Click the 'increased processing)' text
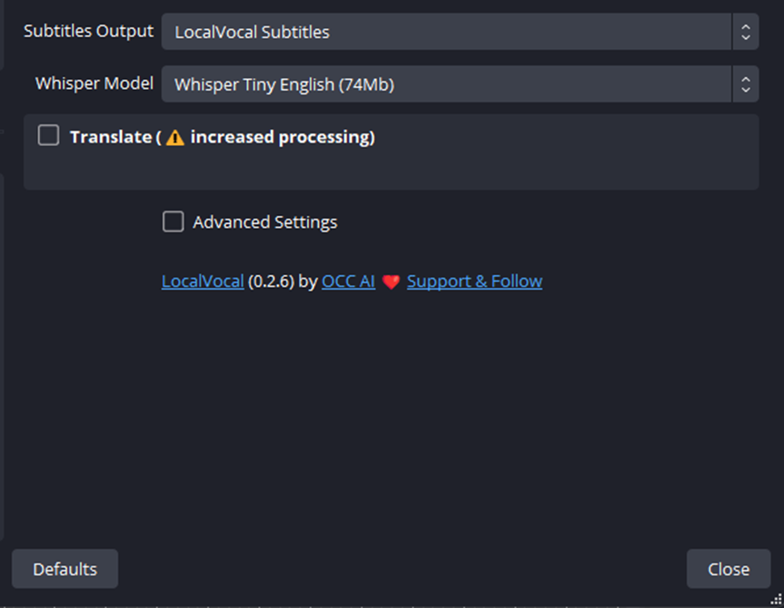Viewport: 784px width, 608px height. click(x=283, y=137)
